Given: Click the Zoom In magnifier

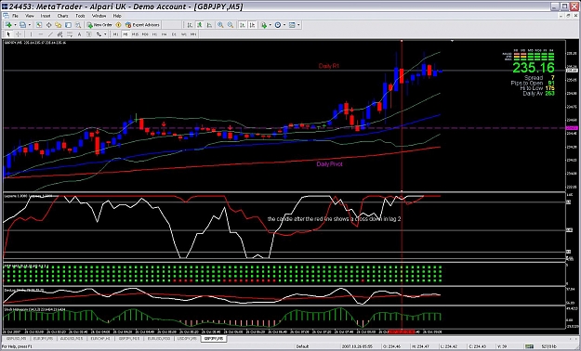Looking at the screenshot, I should tap(220, 25).
